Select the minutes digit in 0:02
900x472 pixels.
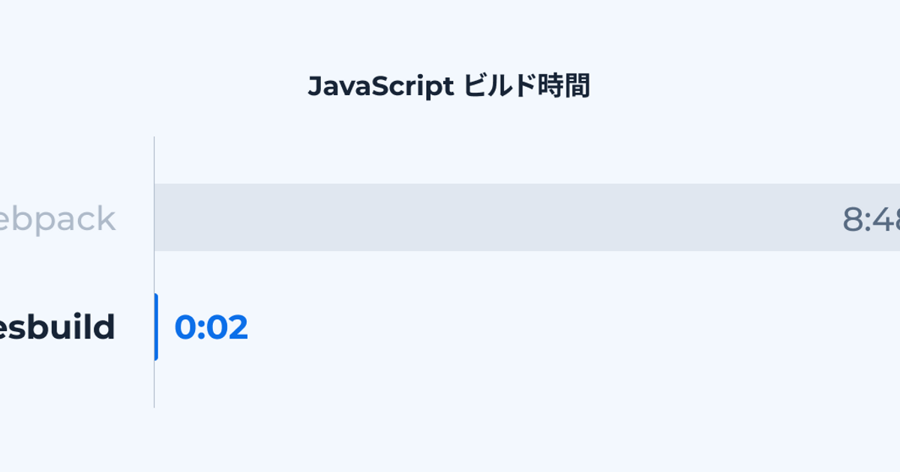pos(184,327)
